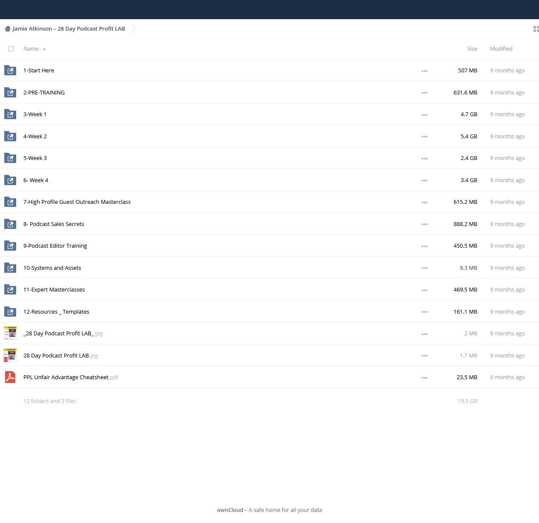
Task: Open the 3-Week 1 folder
Action: coord(35,114)
